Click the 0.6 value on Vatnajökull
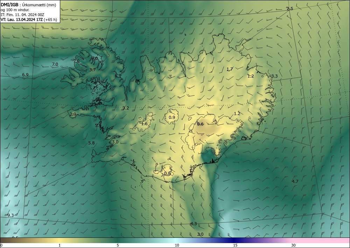 pos(200,124)
